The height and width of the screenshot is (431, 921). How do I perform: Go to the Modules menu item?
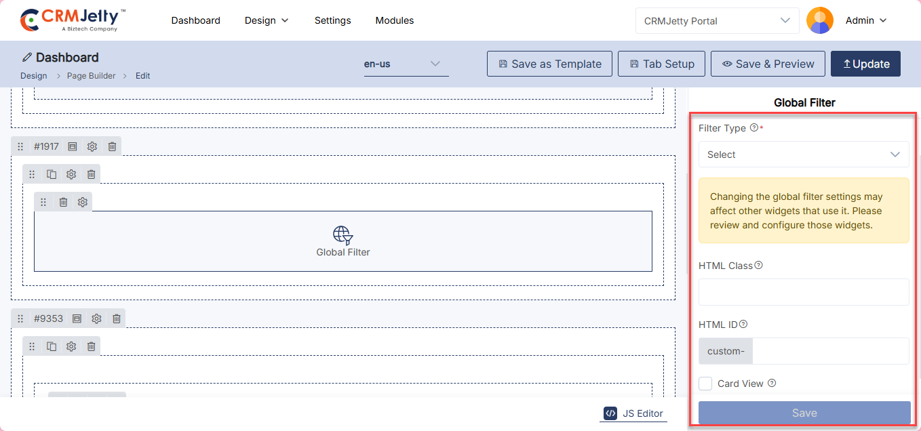point(394,20)
